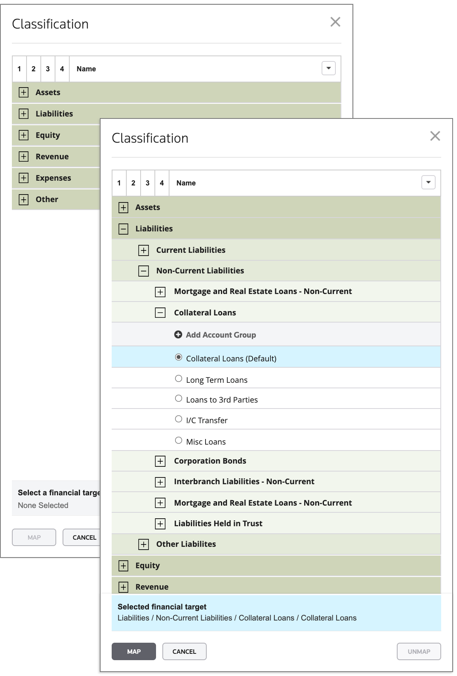Viewport: 457px width, 676px height.
Task: Expand Other Liabilites row
Action: 143,544
